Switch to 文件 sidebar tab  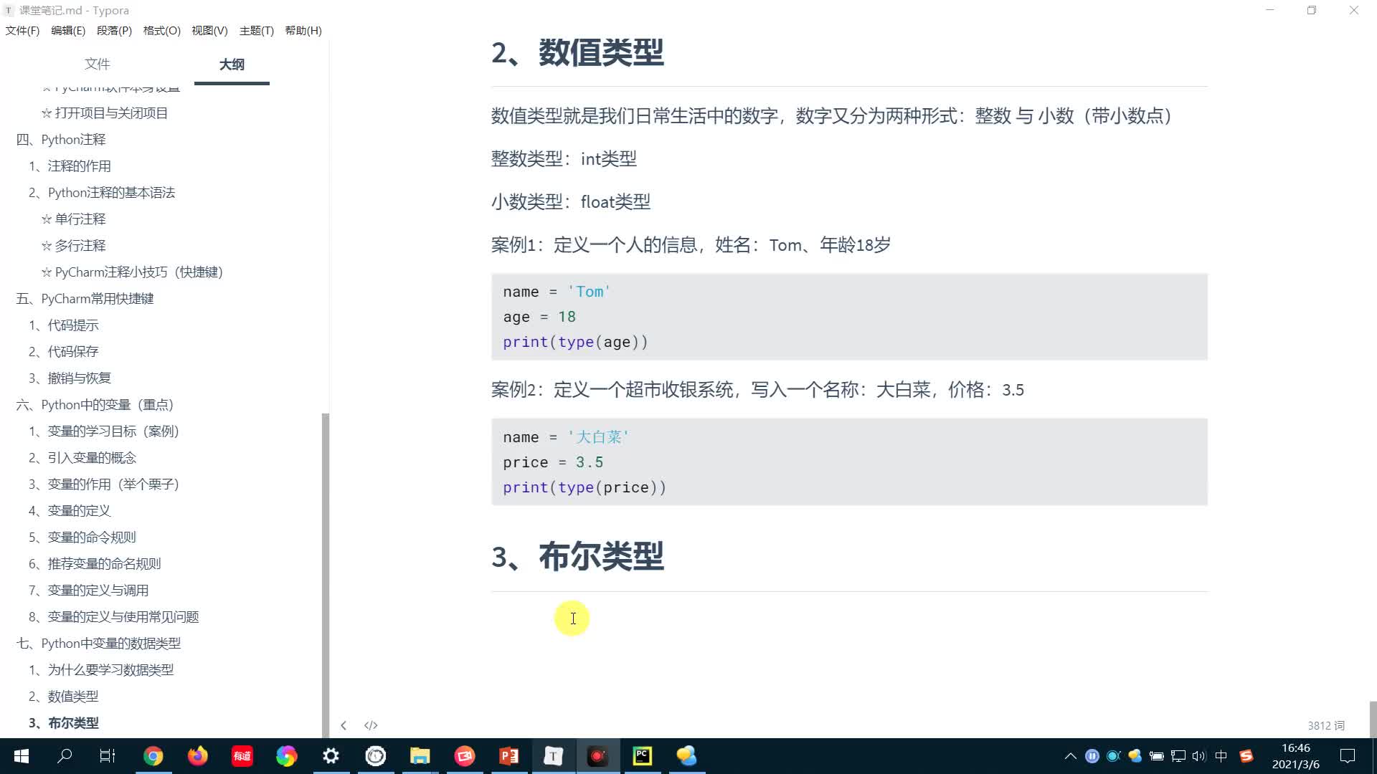pyautogui.click(x=98, y=64)
